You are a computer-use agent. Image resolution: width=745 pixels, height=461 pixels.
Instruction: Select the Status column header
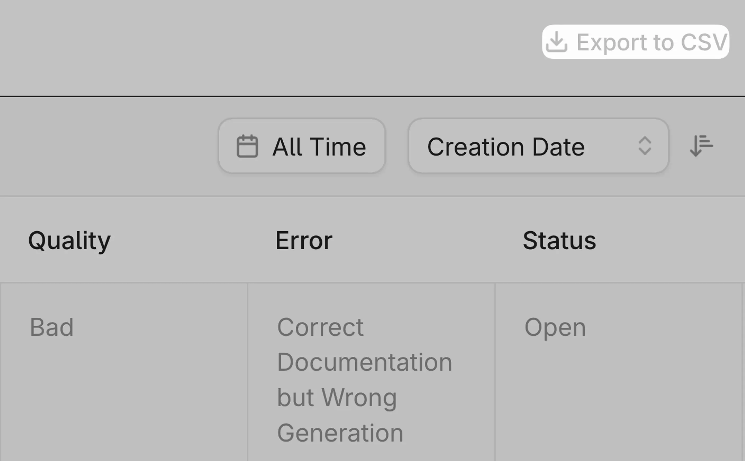click(559, 241)
